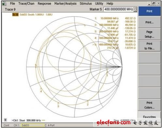Open the File menu

tap(12, 4)
